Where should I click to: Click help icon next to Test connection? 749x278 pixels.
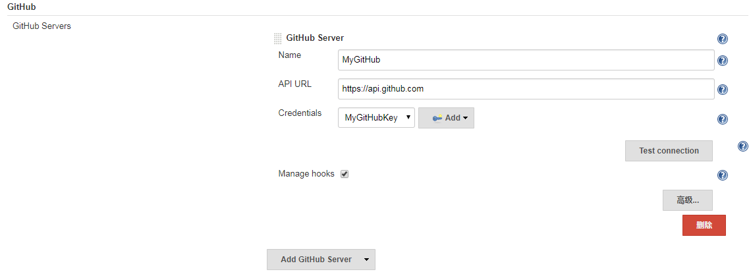743,147
